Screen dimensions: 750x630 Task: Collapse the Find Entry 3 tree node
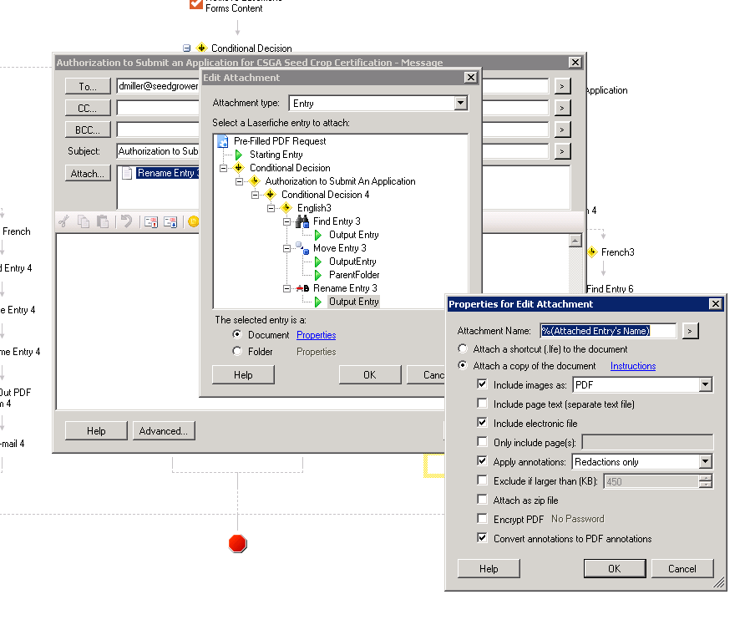point(286,221)
